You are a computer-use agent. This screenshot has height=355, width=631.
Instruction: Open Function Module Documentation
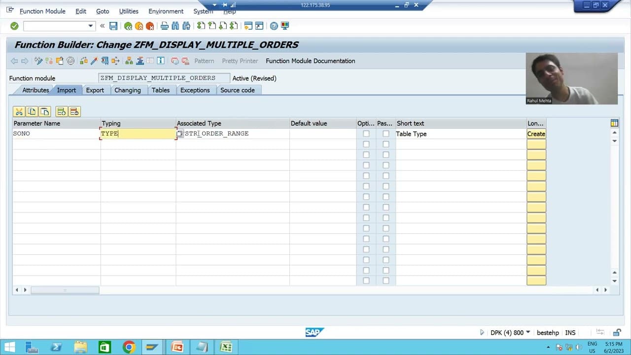point(310,61)
